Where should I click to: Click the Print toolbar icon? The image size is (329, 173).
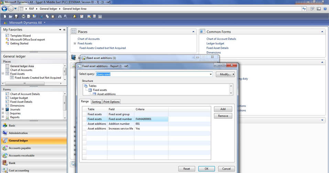23,17
